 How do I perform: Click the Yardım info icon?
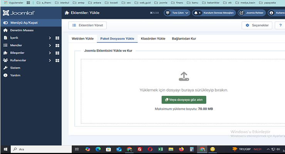5,75
